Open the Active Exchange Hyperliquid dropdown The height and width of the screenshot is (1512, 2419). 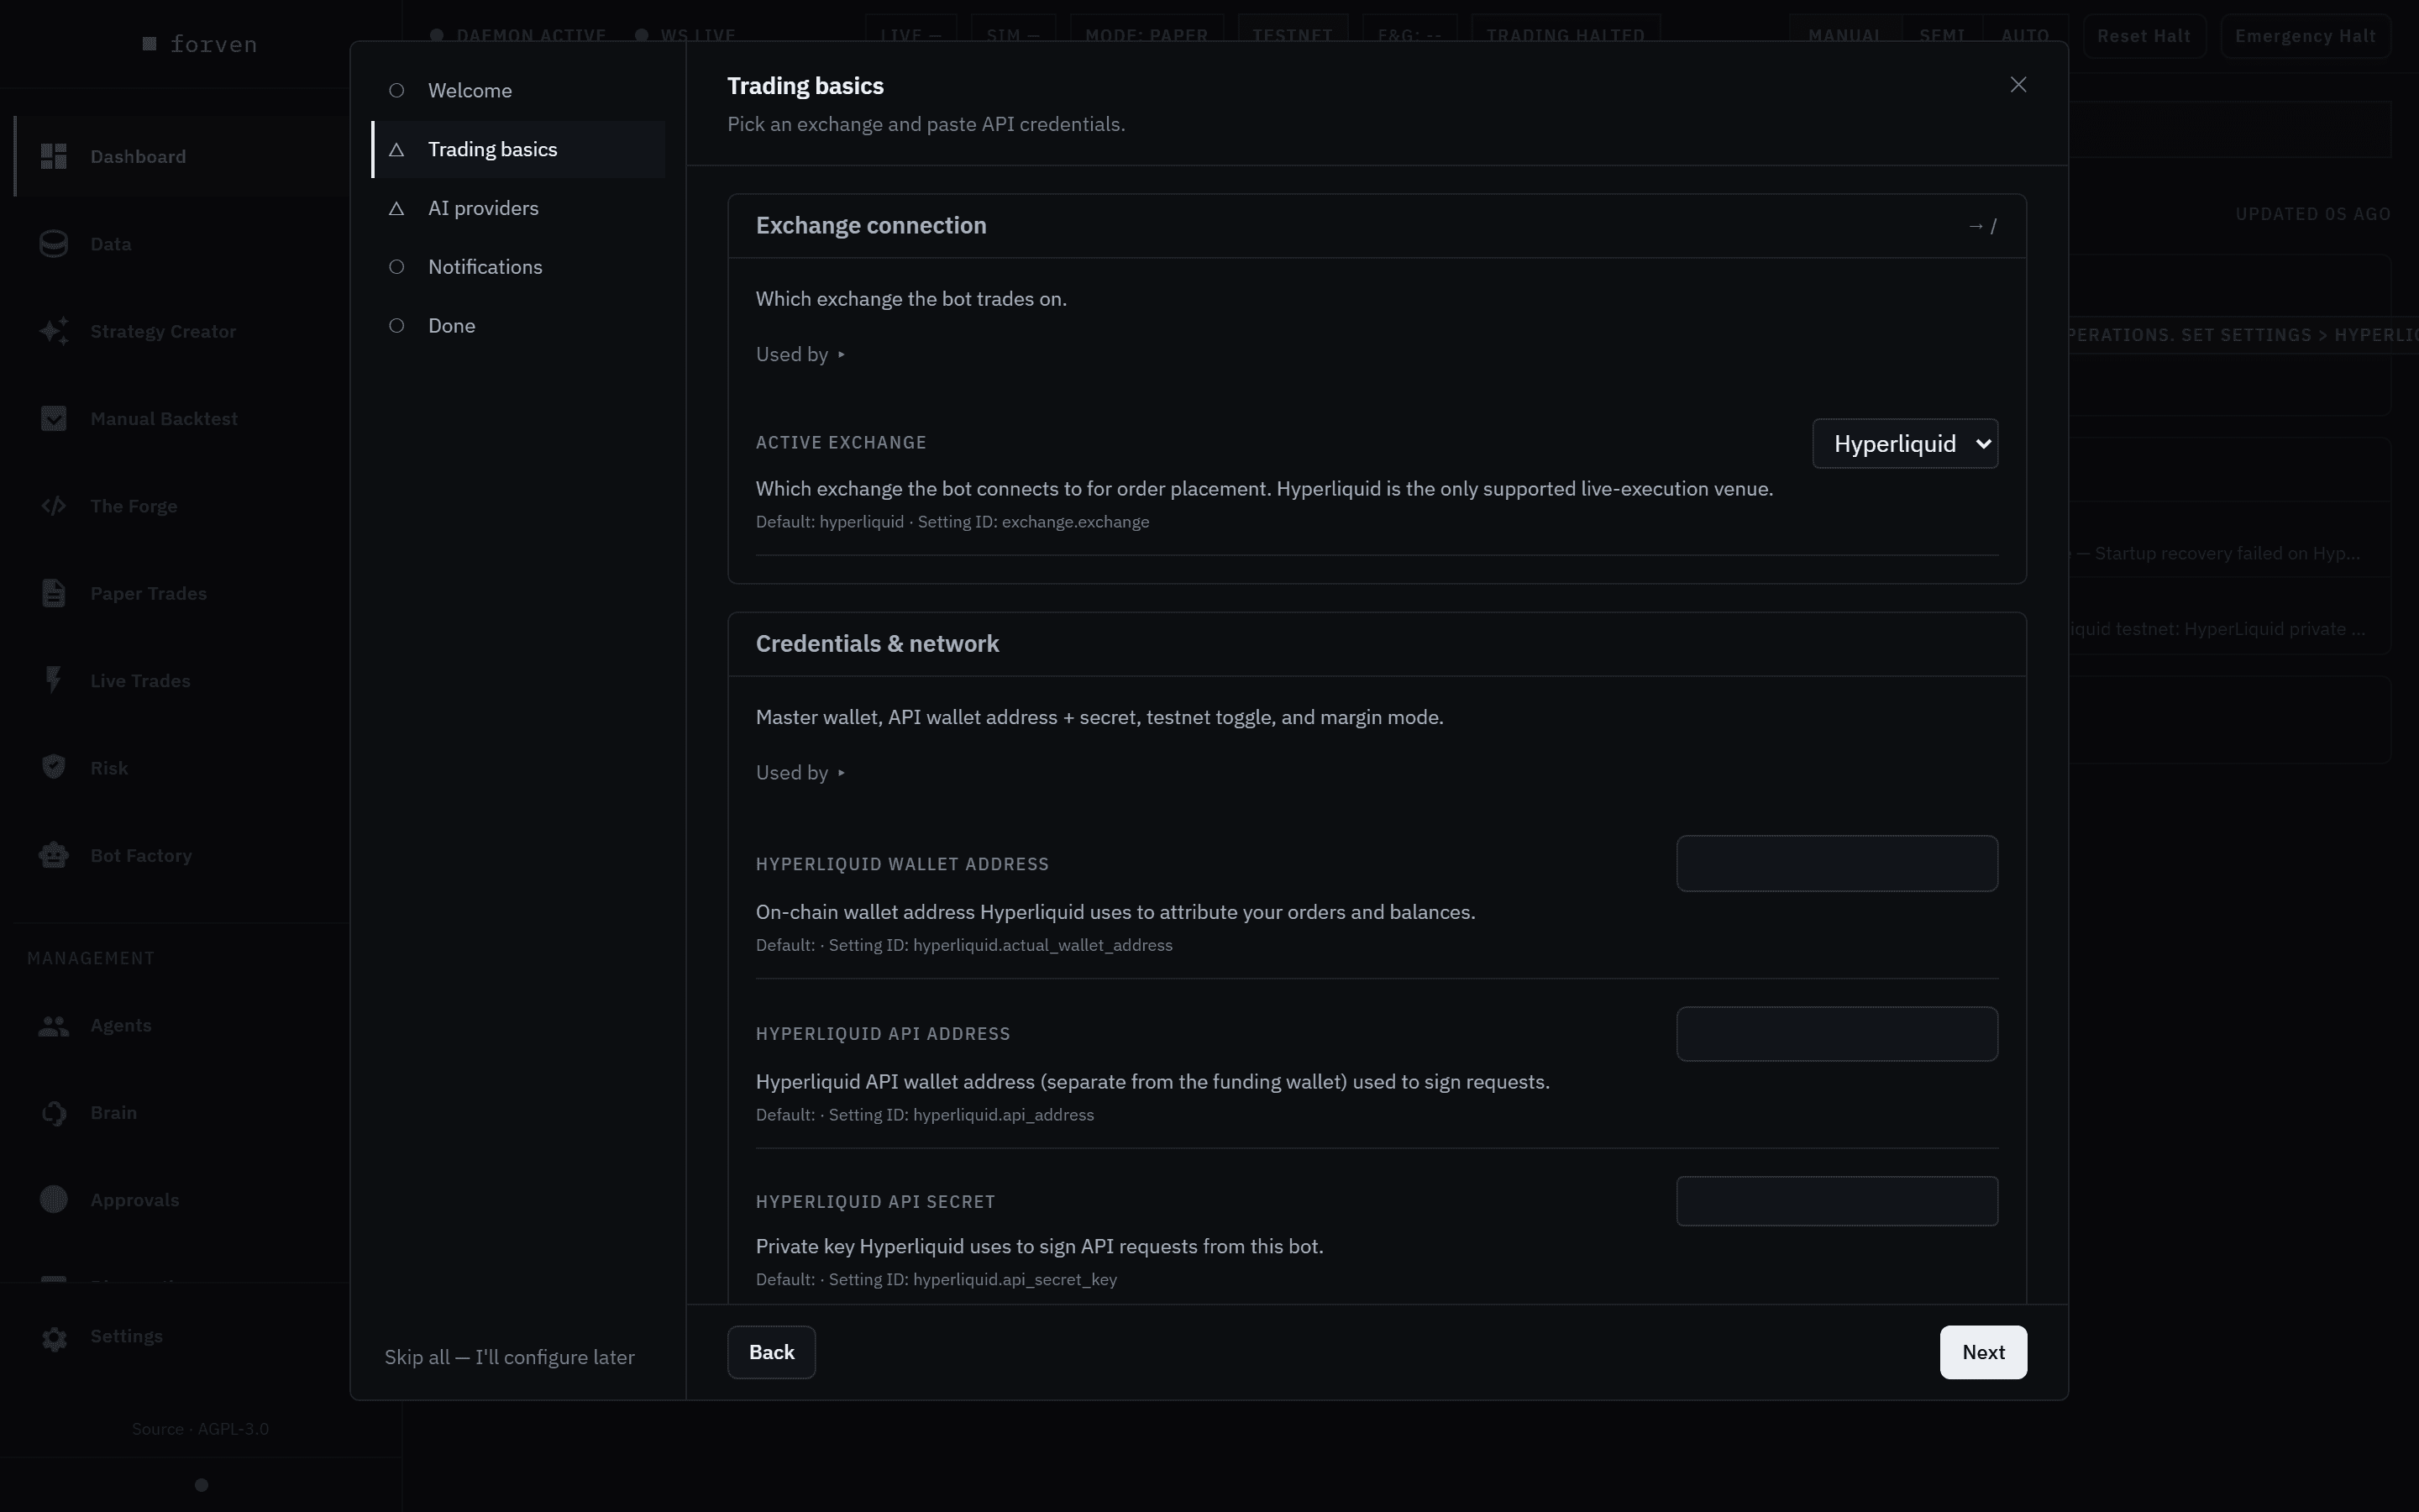click(1905, 443)
